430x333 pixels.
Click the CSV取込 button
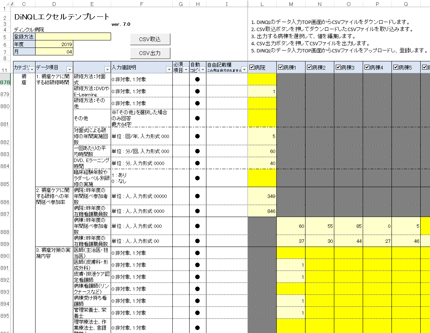150,39
